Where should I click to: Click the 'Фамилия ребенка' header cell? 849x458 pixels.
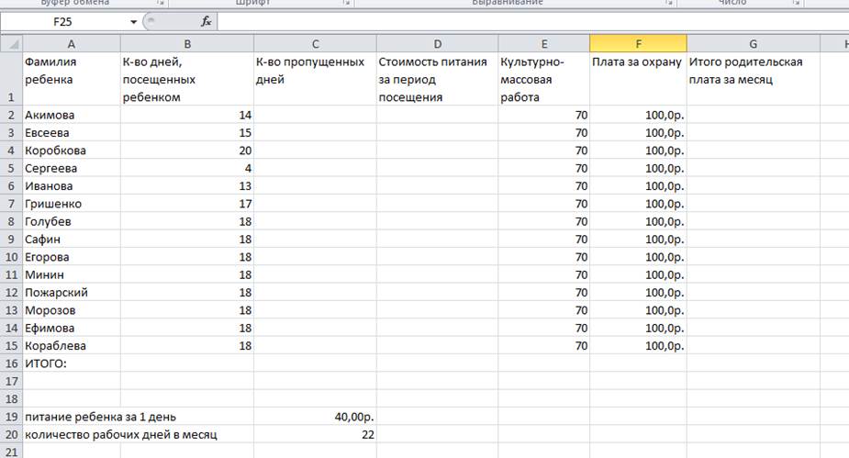click(x=72, y=79)
